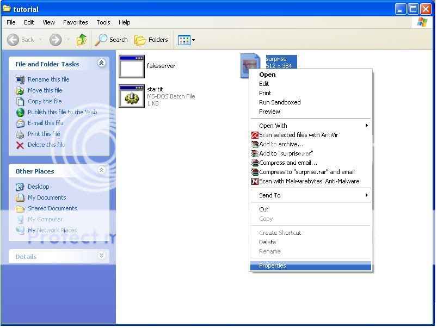Open the Favorites menu
Viewport: 437px width, 328px height.
[75, 22]
